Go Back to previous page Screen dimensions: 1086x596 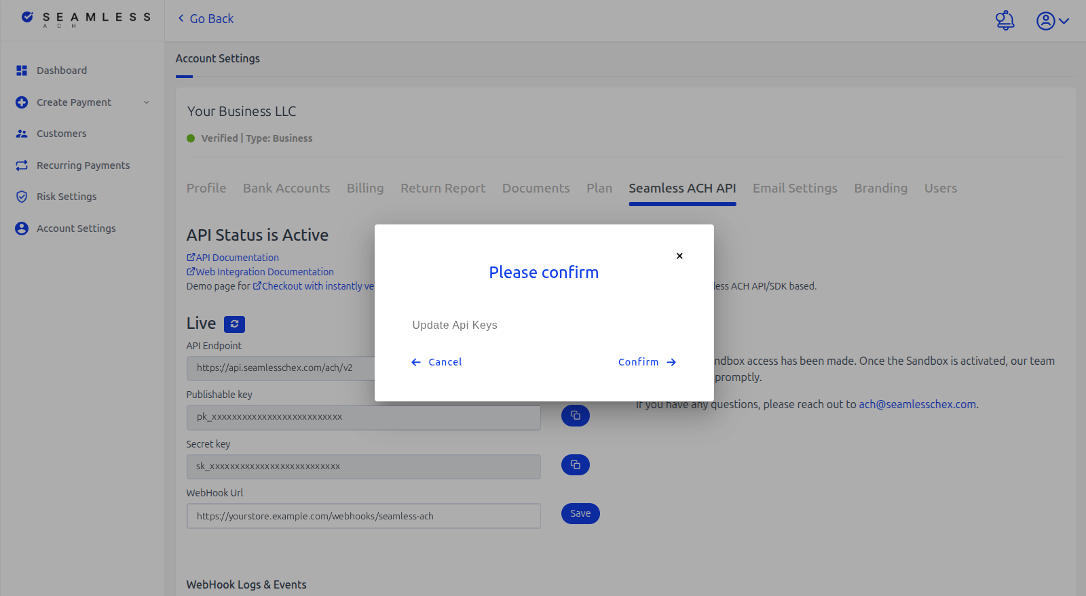pos(205,19)
